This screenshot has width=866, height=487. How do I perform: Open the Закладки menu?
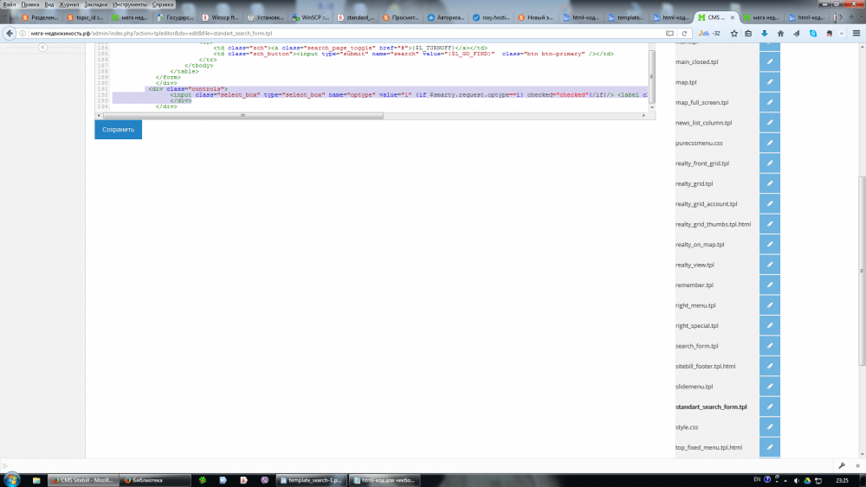coord(96,4)
